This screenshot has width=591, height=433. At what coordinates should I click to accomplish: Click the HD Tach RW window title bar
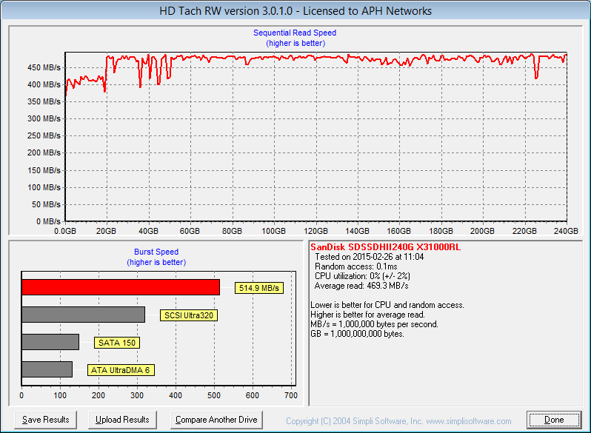pos(295,11)
